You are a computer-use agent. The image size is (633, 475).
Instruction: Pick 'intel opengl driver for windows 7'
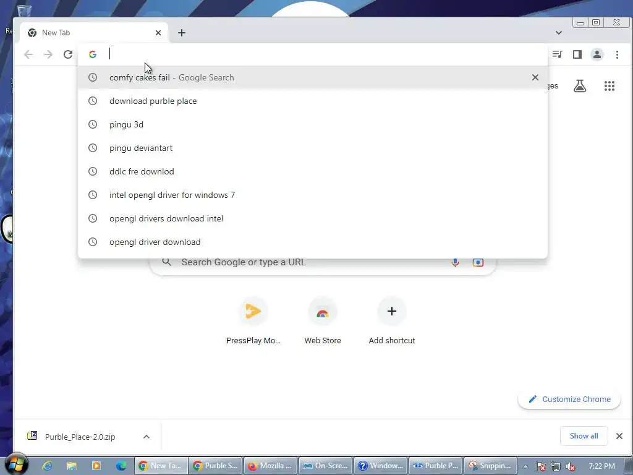pos(312,195)
